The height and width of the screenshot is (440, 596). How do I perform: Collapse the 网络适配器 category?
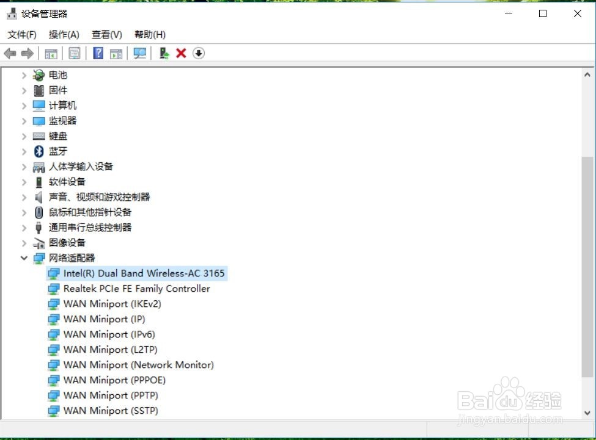[24, 258]
